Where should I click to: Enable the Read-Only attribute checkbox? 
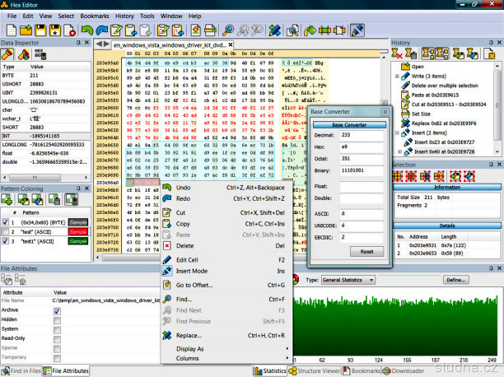(x=57, y=338)
